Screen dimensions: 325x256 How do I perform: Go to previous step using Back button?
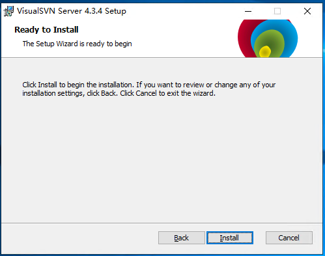pyautogui.click(x=182, y=238)
